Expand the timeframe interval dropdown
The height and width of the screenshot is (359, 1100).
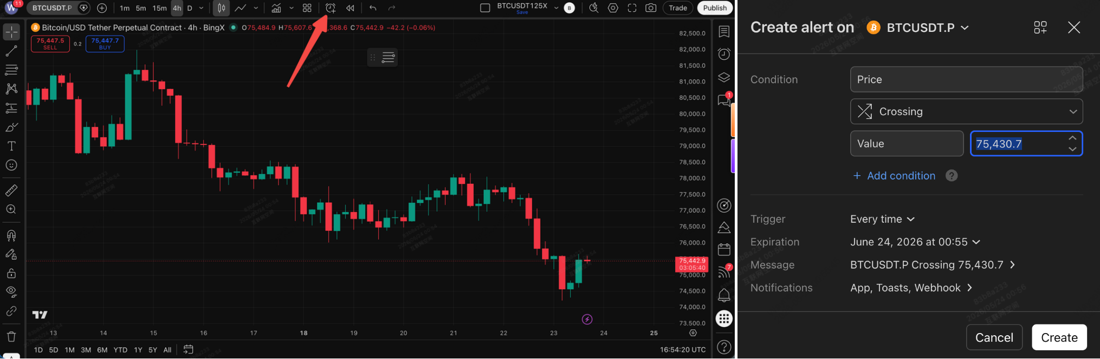[202, 8]
